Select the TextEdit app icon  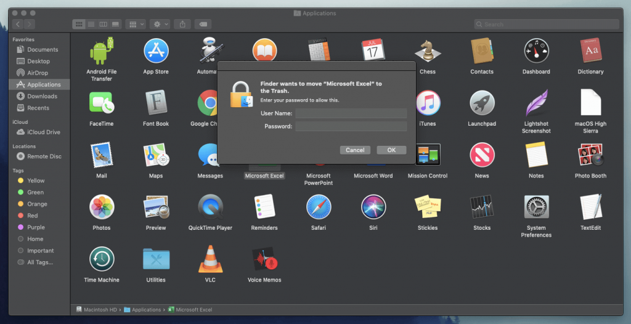[590, 207]
